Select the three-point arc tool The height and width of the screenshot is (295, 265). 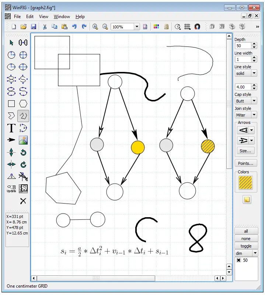coord(23,128)
